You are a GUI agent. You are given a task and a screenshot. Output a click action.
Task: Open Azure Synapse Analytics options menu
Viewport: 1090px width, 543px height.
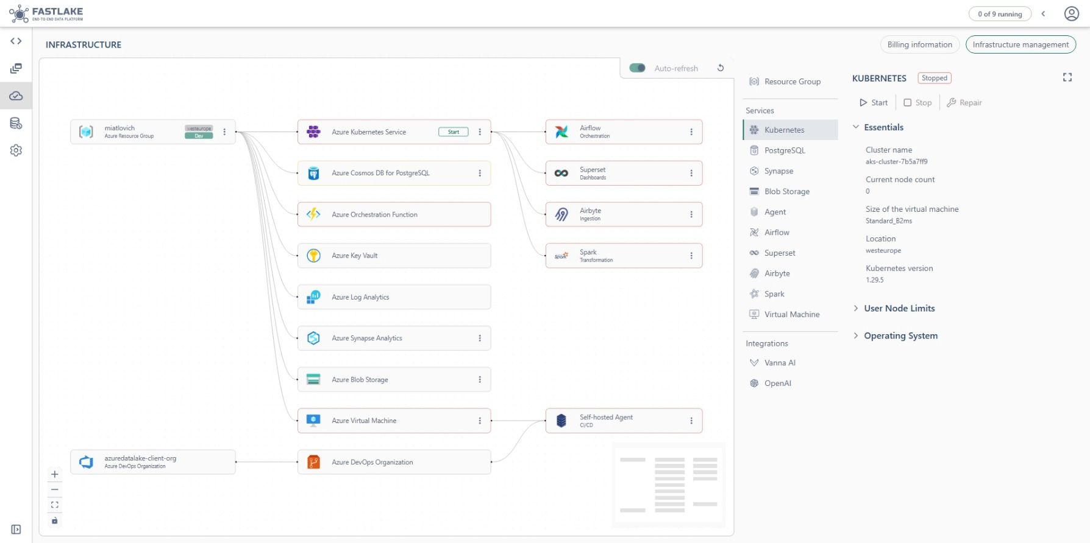pos(480,338)
